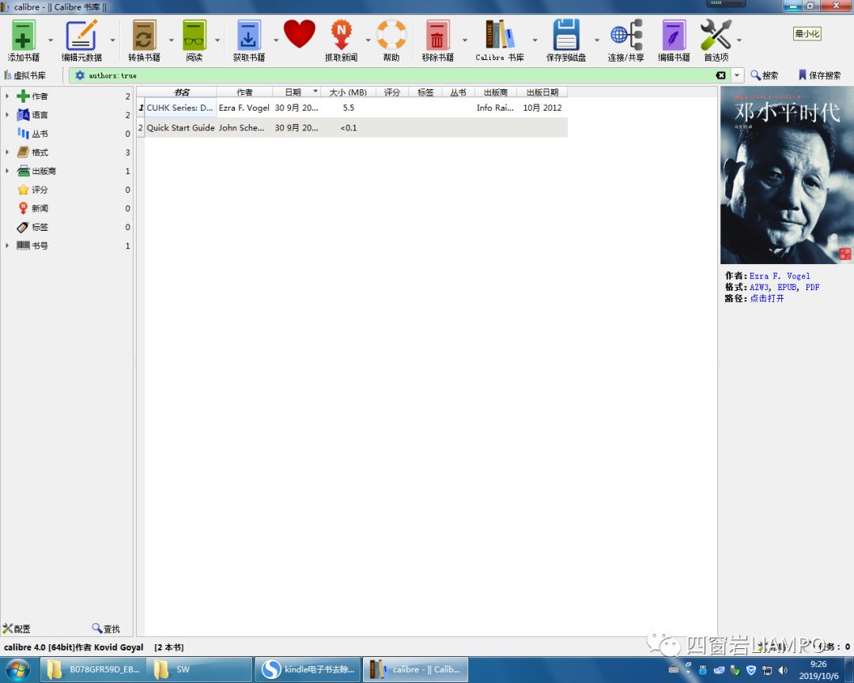Sort by 书名 title column header

(181, 92)
